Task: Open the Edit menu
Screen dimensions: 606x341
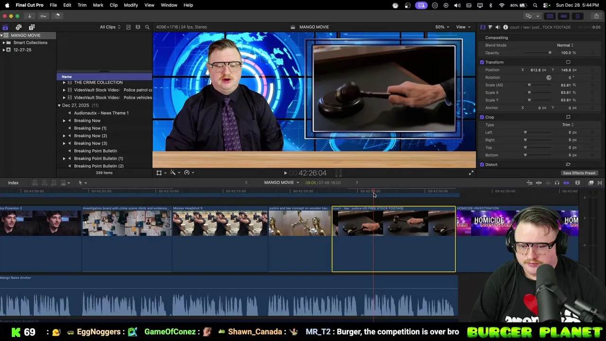Action: pos(67,5)
